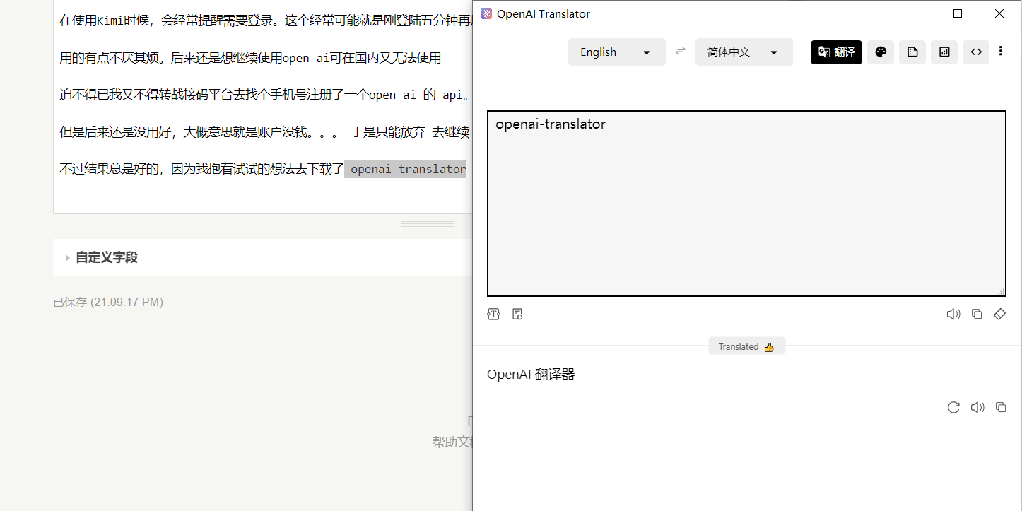Switch to explain code mode
This screenshot has width=1022, height=511.
tap(976, 52)
